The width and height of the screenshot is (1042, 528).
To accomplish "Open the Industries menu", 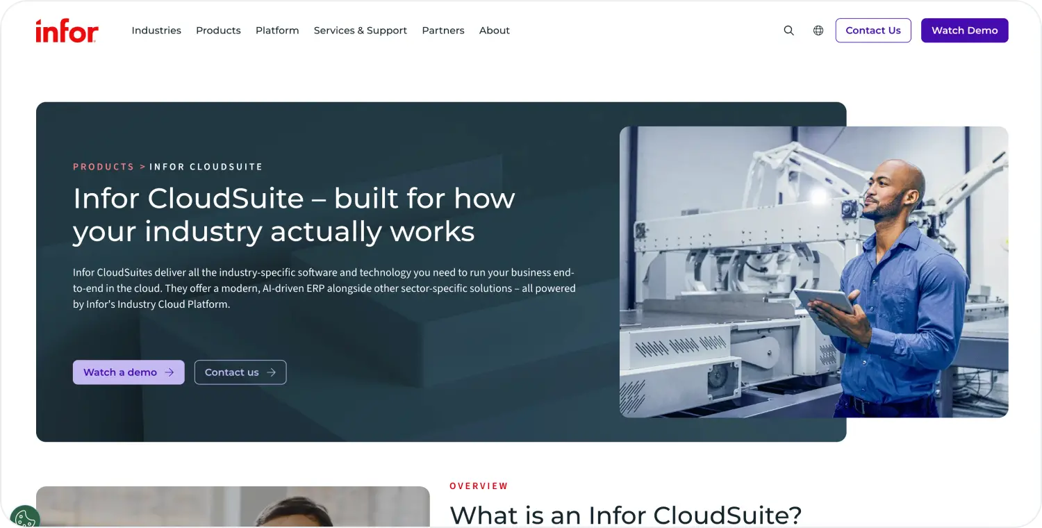I will tap(156, 31).
